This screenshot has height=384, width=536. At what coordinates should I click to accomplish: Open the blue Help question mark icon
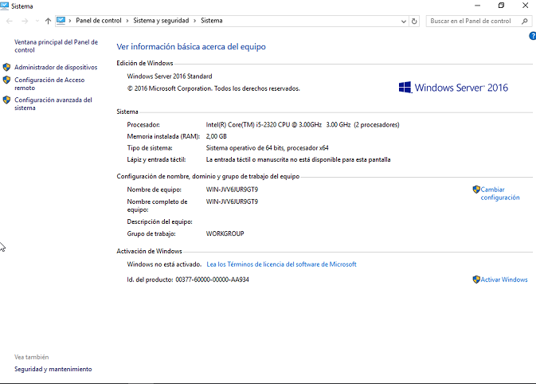(x=533, y=36)
